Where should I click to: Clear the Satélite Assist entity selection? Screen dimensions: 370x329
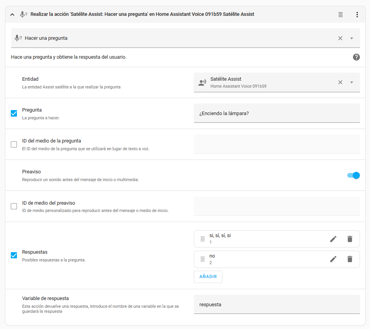pos(340,82)
